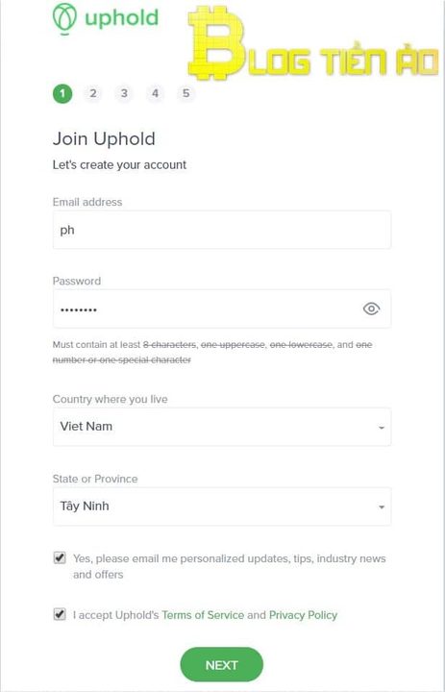Open the Country where you live dropdown
The height and width of the screenshot is (692, 445).
pyautogui.click(x=222, y=427)
